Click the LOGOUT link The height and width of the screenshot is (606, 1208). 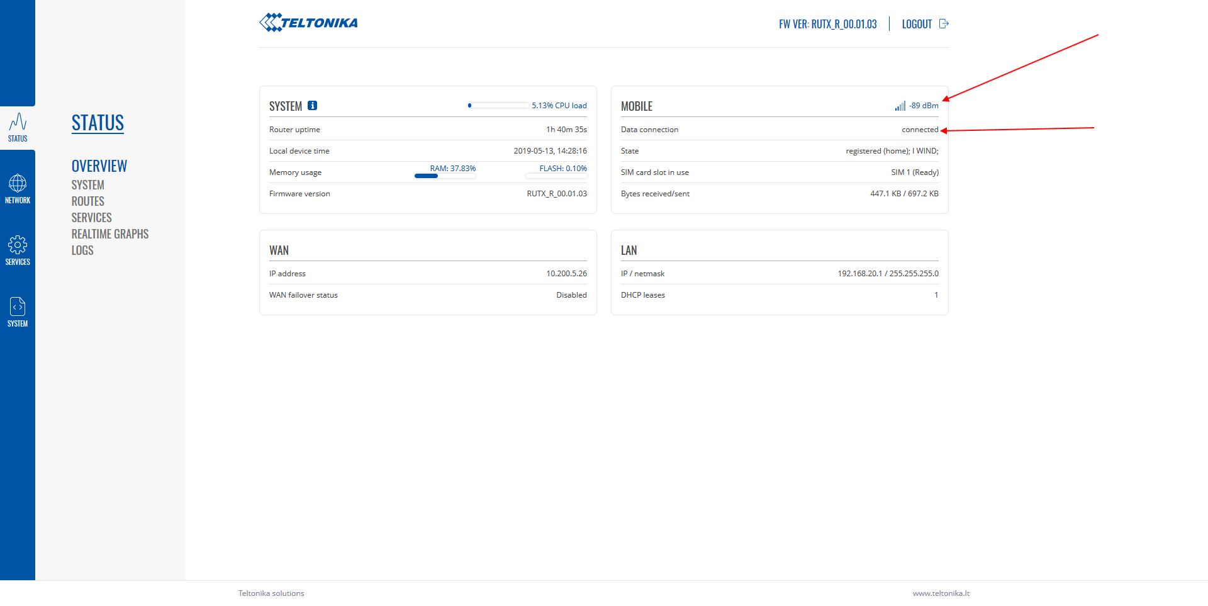click(x=917, y=24)
